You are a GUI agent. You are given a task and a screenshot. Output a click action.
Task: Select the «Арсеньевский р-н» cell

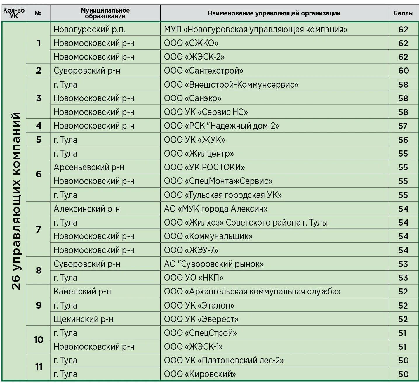[105, 167]
